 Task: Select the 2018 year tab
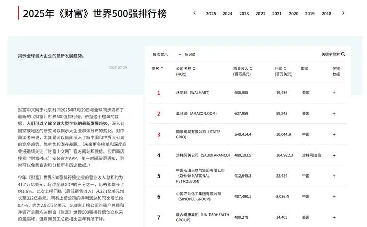pyautogui.click(x=326, y=14)
